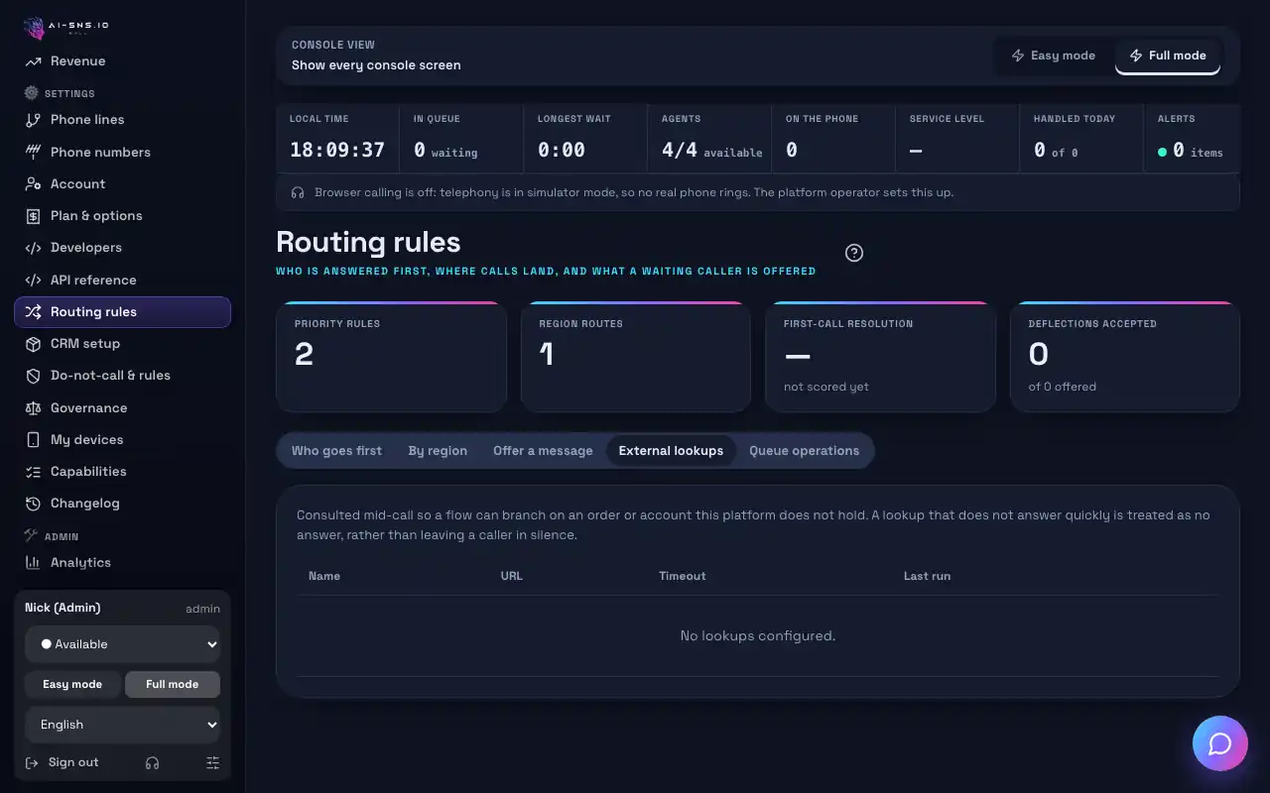Expand the Available status dropdown

pyautogui.click(x=123, y=644)
